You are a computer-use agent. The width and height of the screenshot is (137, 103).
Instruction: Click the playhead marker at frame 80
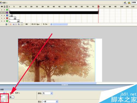pyautogui.click(x=98, y=7)
